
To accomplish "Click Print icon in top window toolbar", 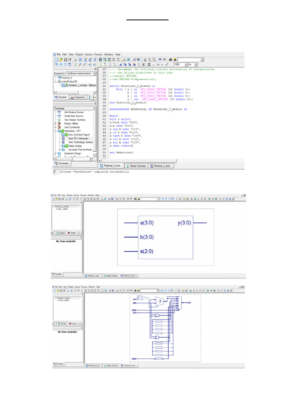I will (75, 60).
